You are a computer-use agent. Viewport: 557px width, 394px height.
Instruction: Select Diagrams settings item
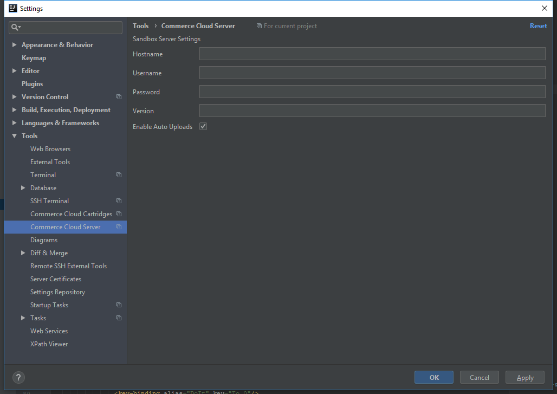pyautogui.click(x=44, y=240)
